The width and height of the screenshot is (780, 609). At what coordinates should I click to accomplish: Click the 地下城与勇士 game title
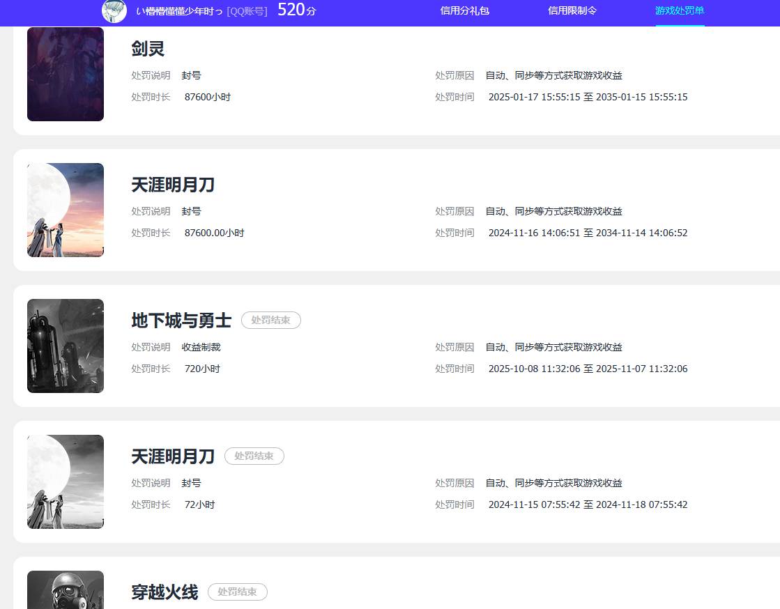(x=181, y=321)
